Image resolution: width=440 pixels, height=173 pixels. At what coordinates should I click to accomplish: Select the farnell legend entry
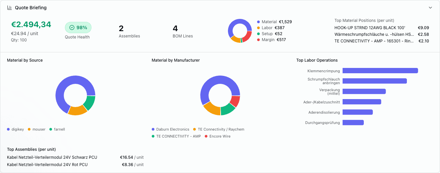click(x=57, y=129)
